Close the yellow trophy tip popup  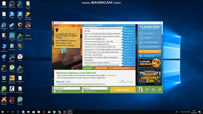(x=78, y=29)
